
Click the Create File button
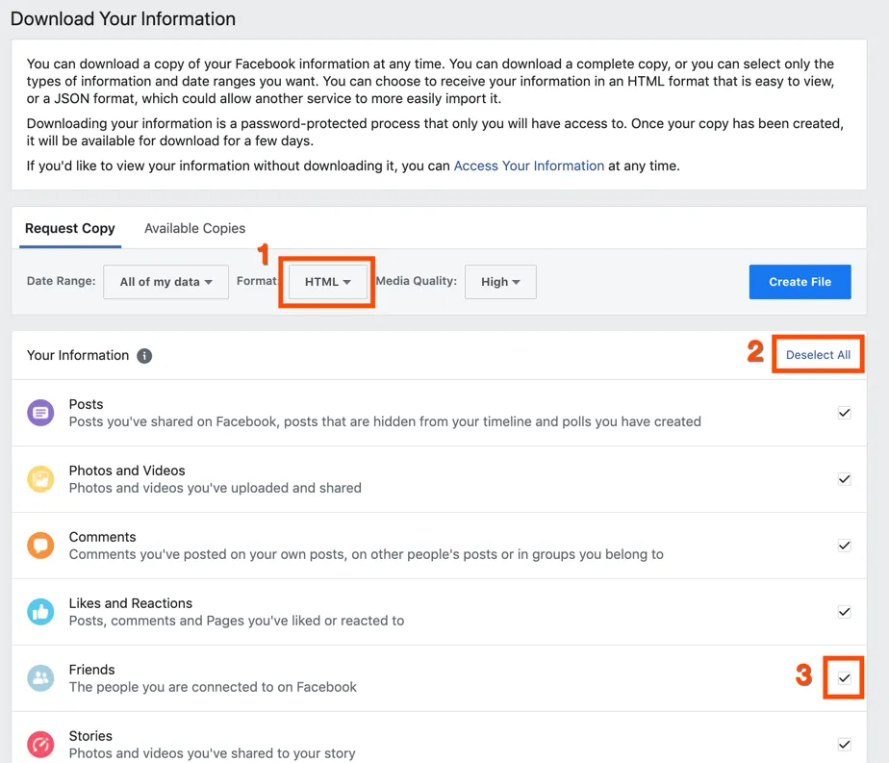[800, 282]
